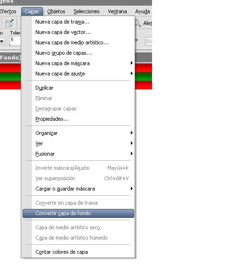Viewport: 241px width, 266px height.
Task: Open the Objetos menu
Action: [x=56, y=11]
